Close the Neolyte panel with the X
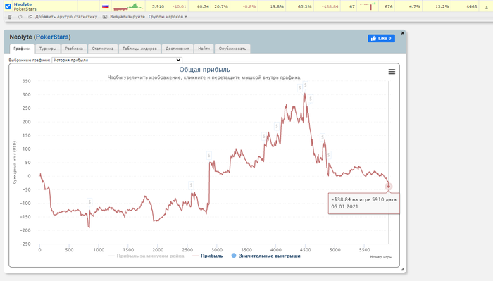Viewport: 493px width, 281px height. 402,32
